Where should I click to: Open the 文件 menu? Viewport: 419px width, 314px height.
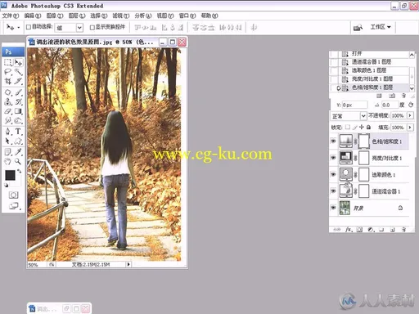click(x=11, y=16)
